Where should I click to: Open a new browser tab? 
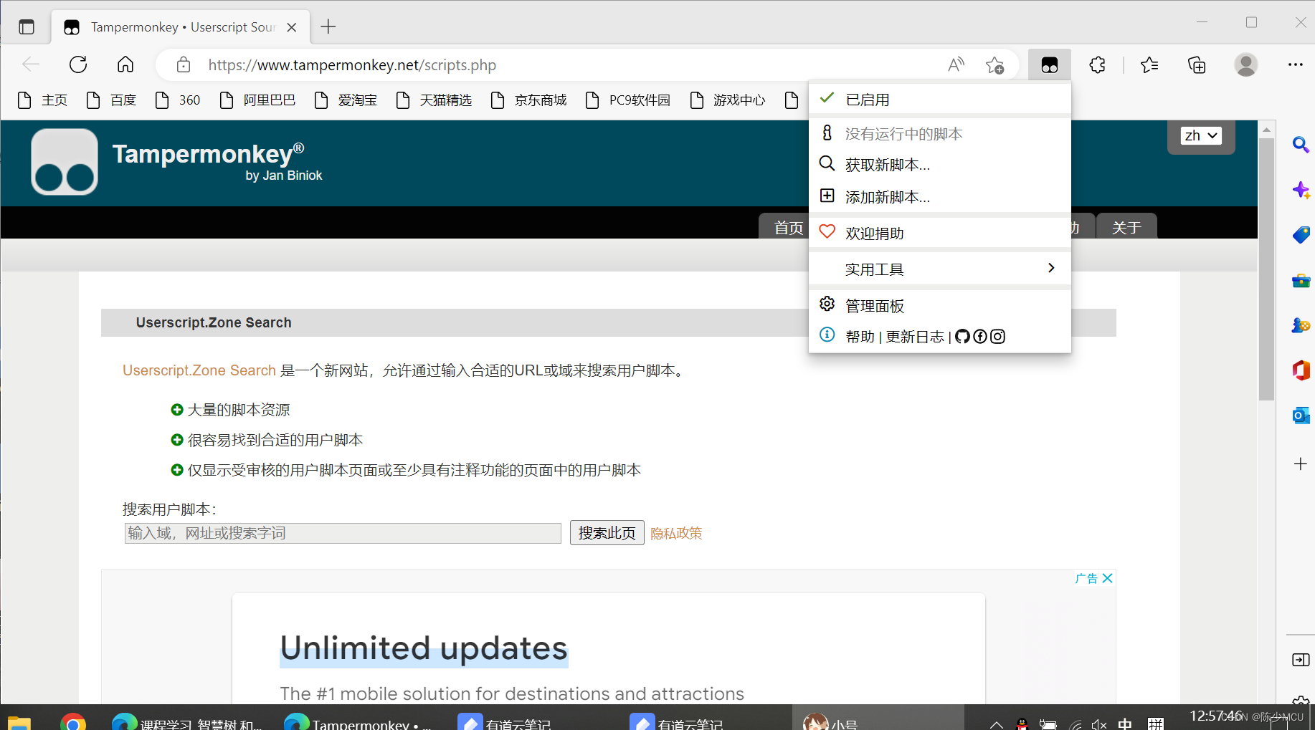point(328,27)
